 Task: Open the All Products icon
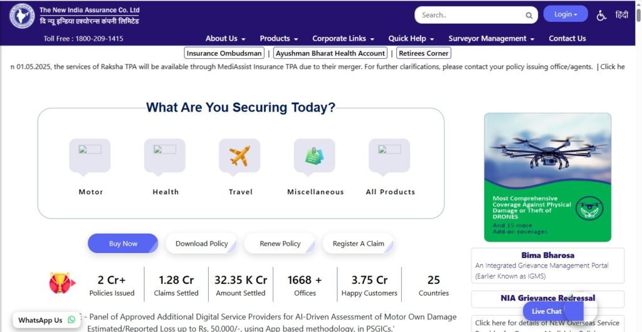(389, 156)
